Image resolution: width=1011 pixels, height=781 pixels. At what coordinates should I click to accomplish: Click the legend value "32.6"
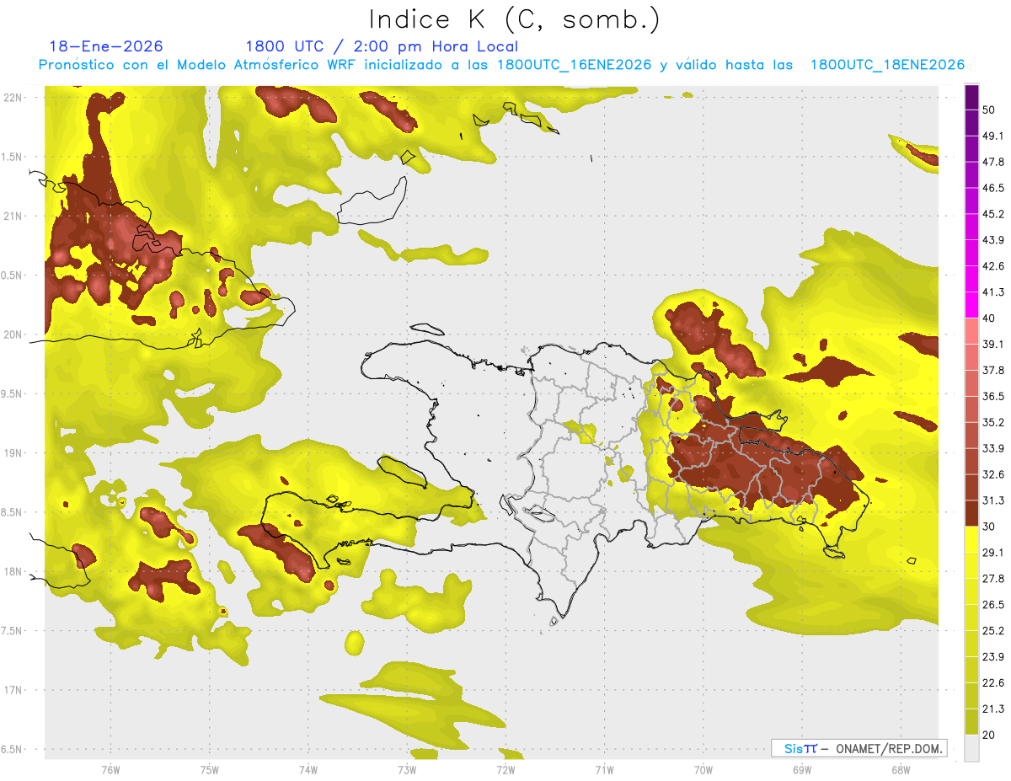click(993, 474)
